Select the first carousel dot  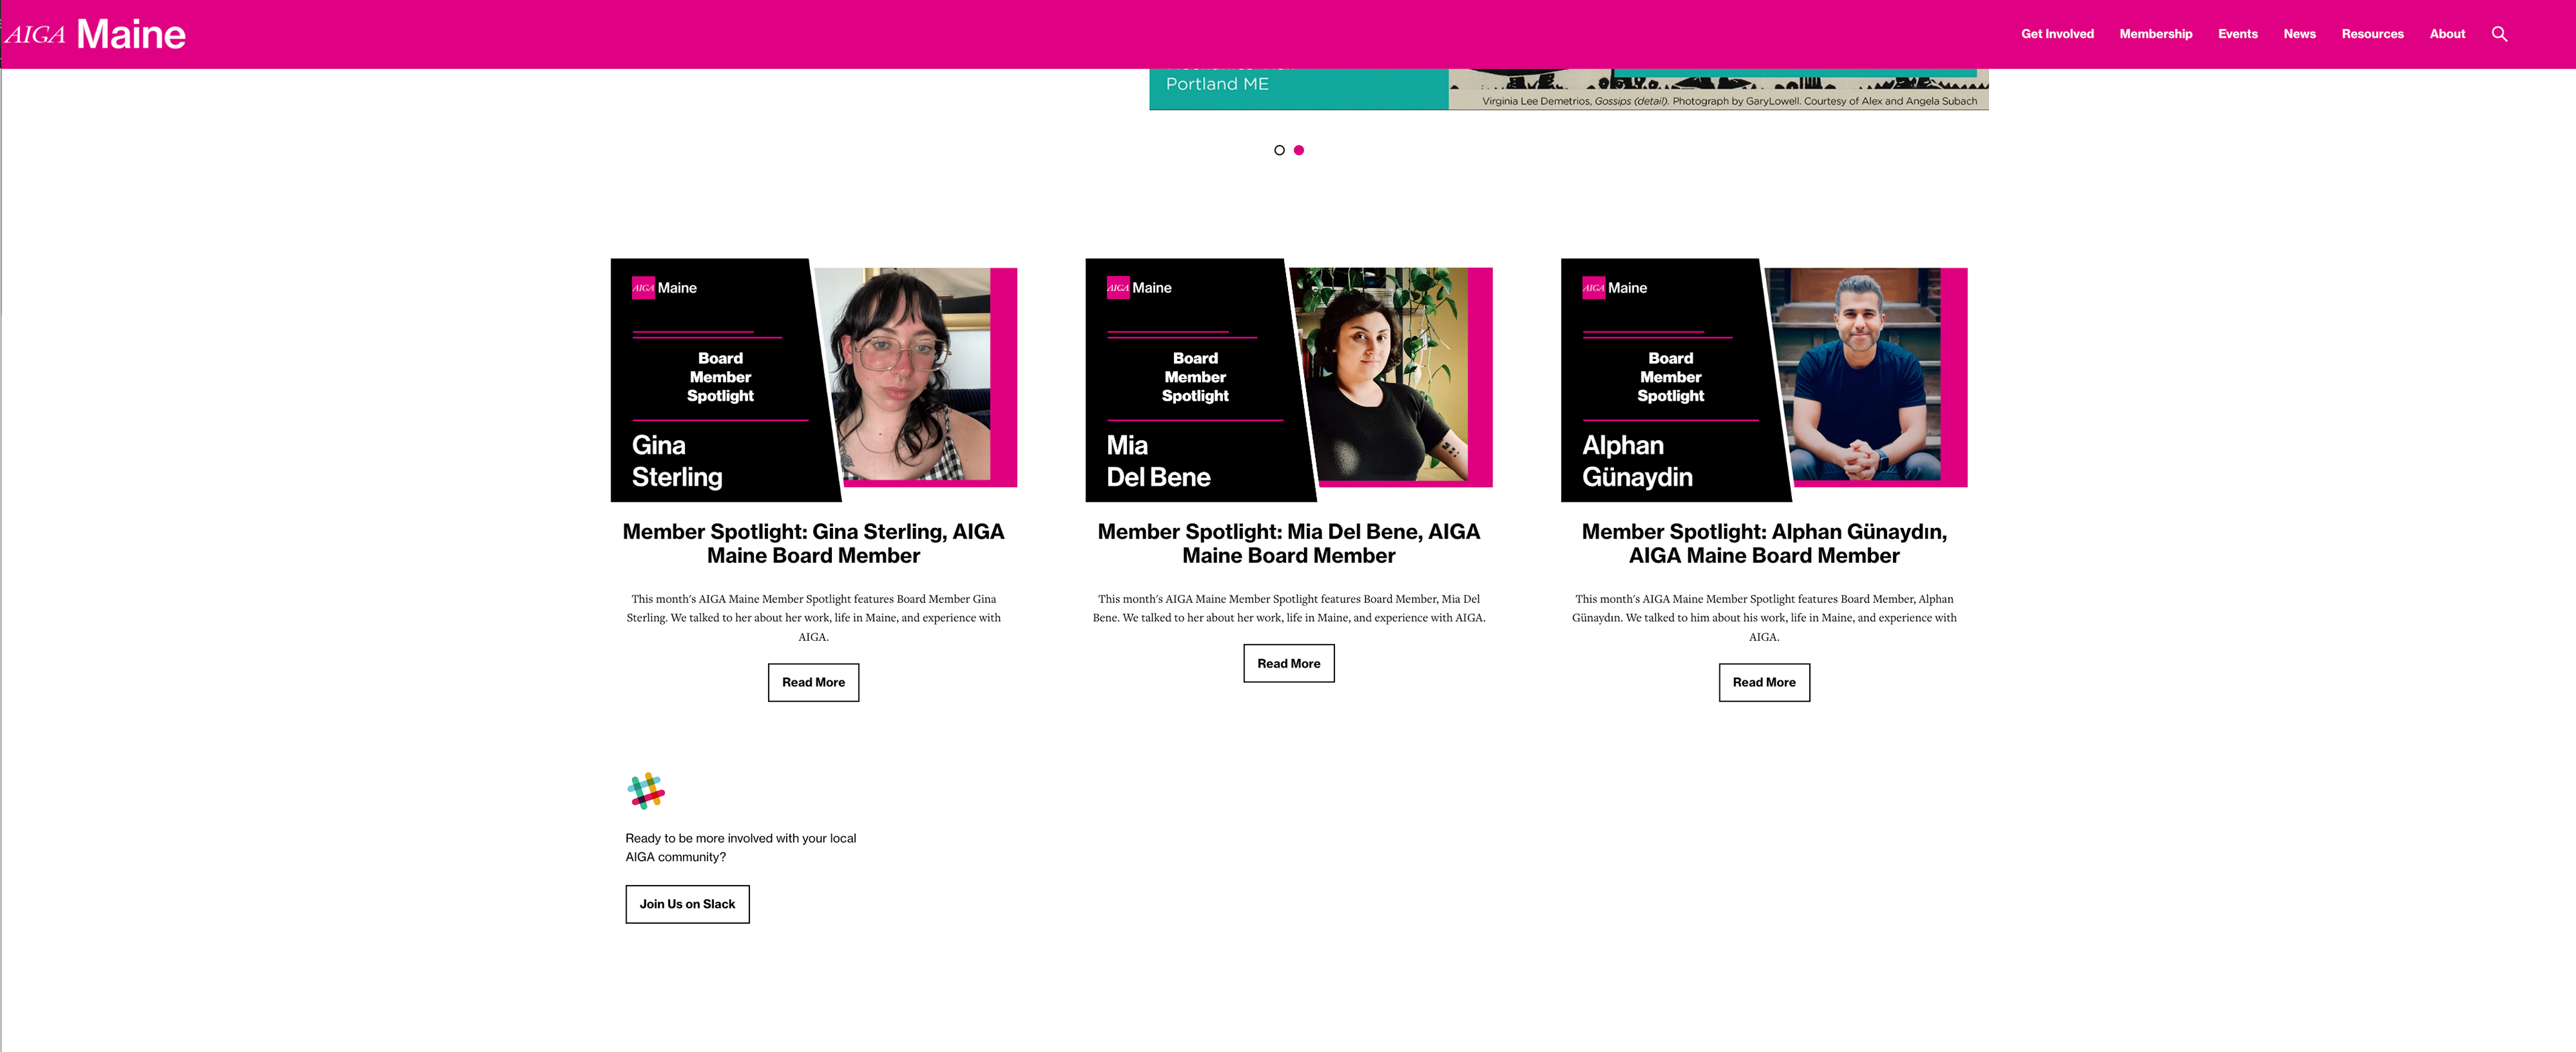pyautogui.click(x=1279, y=150)
